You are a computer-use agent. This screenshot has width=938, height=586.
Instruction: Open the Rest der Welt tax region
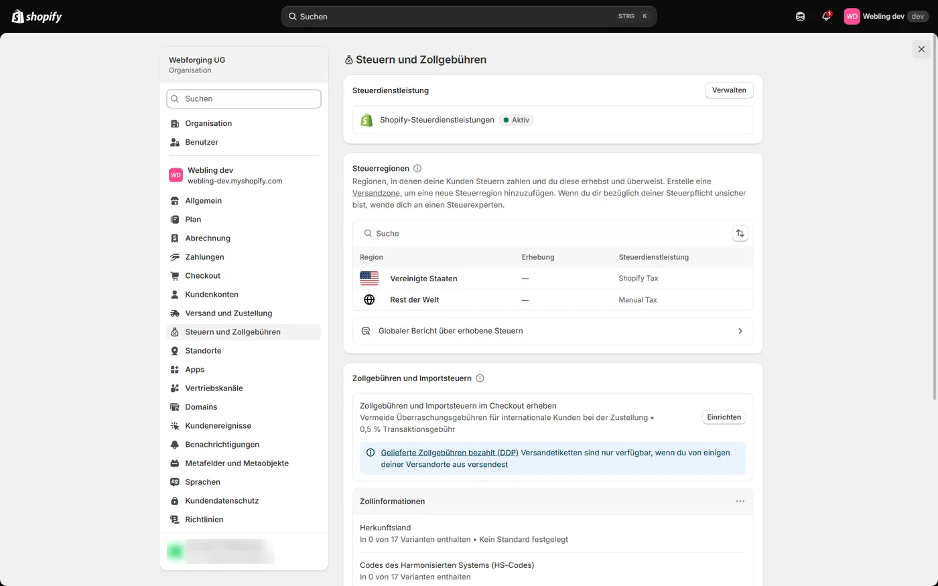click(x=553, y=300)
